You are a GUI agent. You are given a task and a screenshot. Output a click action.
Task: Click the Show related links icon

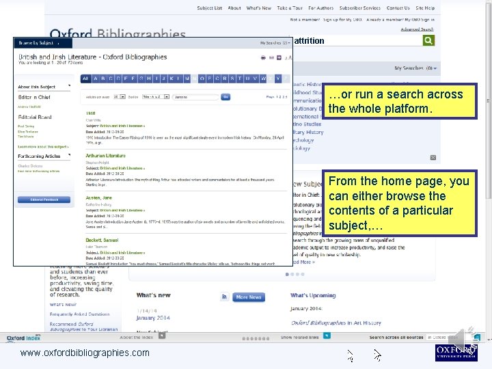pos(327,336)
